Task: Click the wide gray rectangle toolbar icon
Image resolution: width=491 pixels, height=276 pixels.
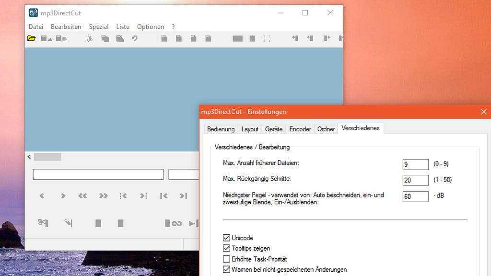Action: (238, 38)
